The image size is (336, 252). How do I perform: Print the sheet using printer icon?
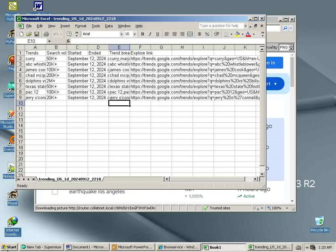pos(46,34)
